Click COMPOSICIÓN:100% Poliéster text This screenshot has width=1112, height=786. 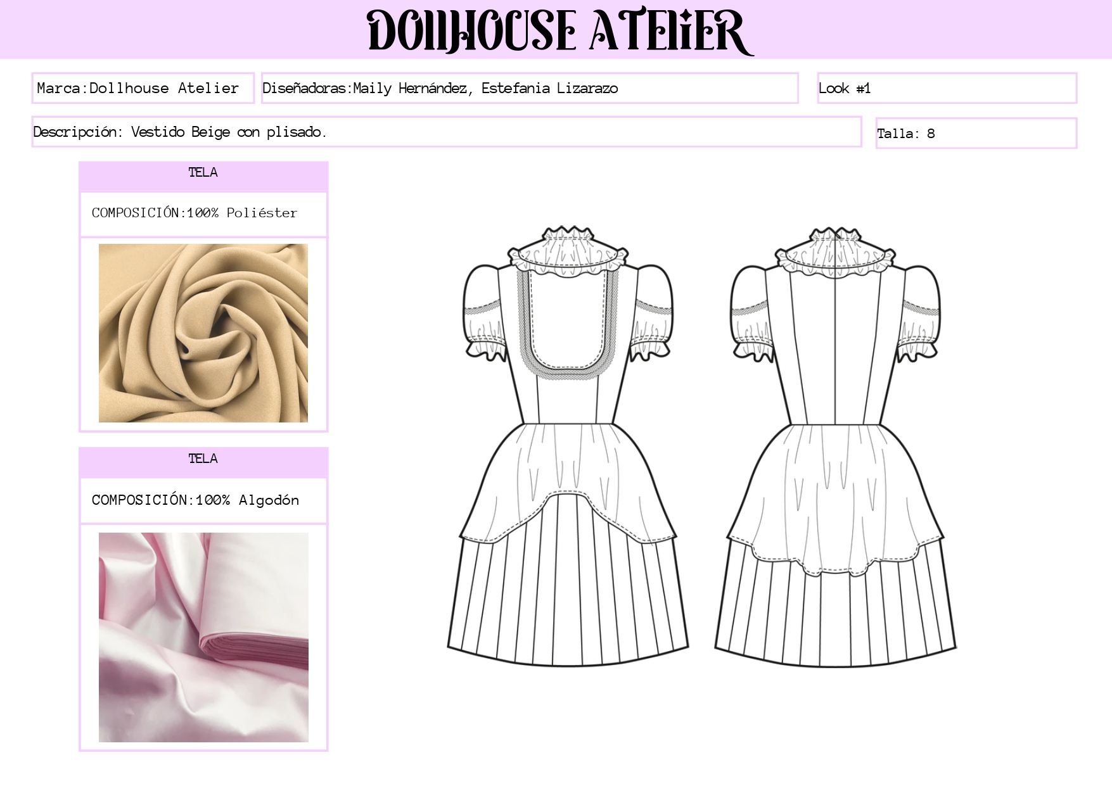click(x=195, y=213)
